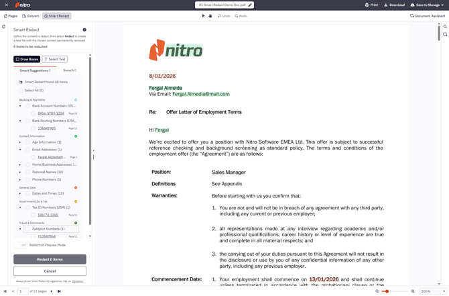Click the Smart Redact info icon
This screenshot has height=296, width=449.
pyautogui.click(x=84, y=30)
